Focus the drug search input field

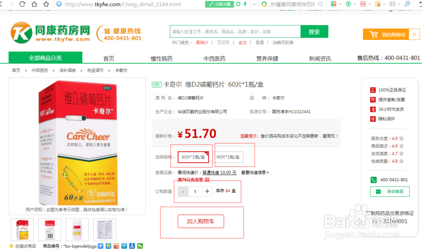(235, 32)
